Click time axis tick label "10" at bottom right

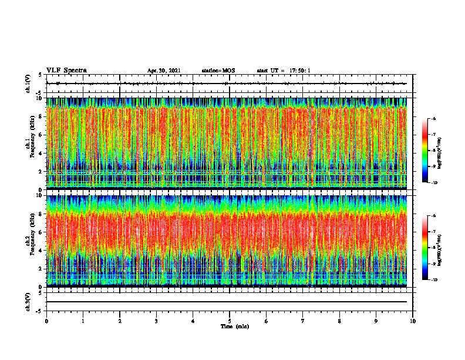point(413,321)
